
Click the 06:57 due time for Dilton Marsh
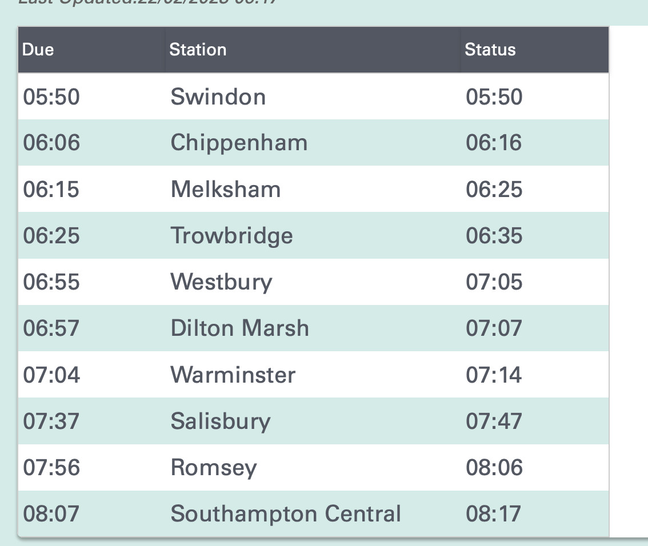(x=51, y=328)
